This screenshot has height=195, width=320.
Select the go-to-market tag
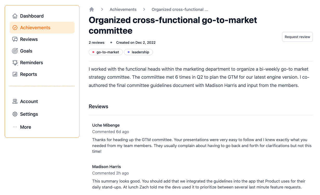(106, 52)
